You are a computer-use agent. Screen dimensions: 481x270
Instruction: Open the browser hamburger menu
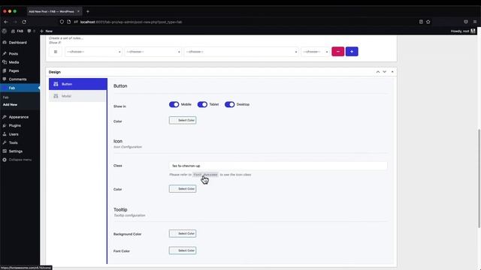[475, 22]
